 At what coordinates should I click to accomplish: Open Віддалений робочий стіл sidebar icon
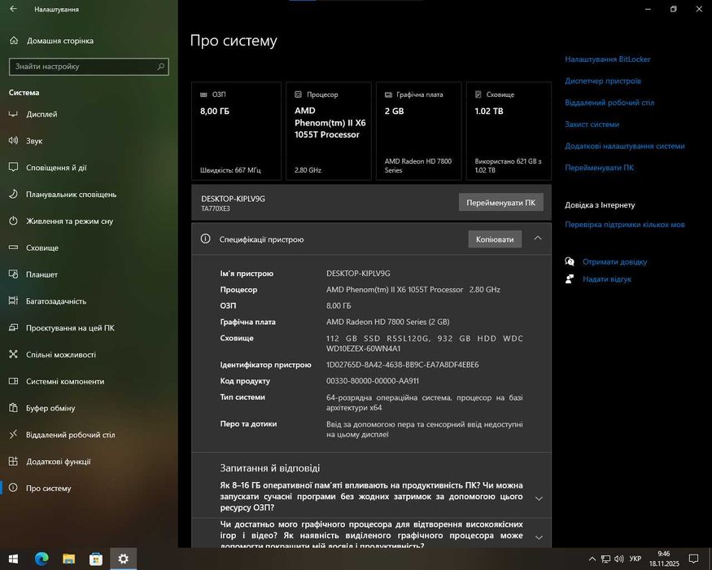coord(13,435)
